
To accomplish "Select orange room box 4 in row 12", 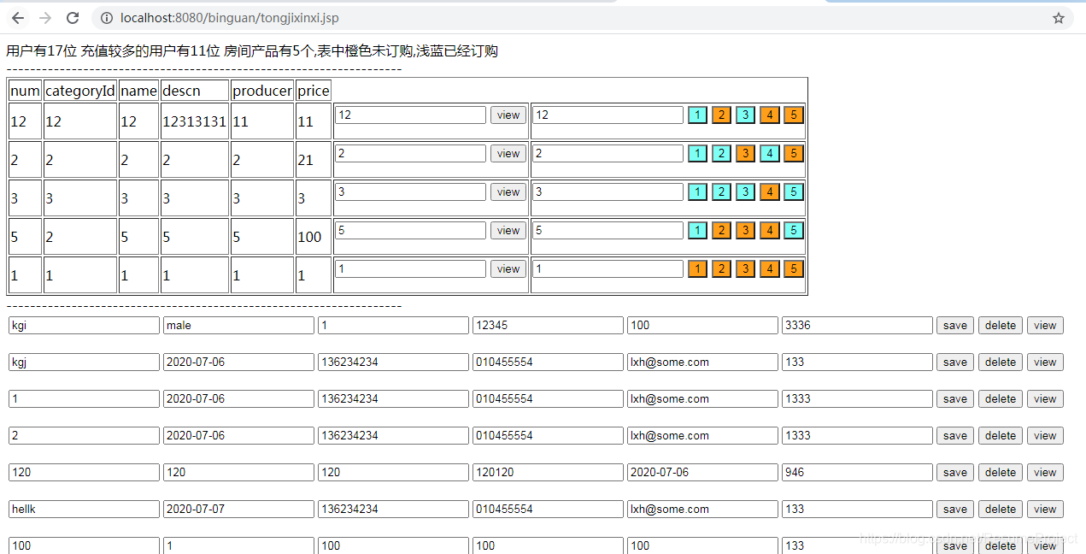I will coord(770,115).
